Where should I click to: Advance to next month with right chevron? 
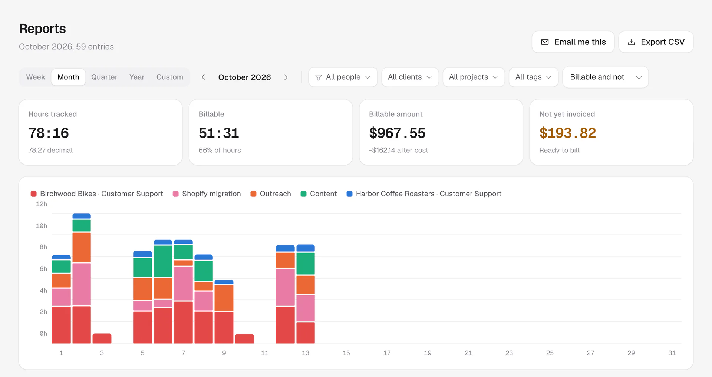click(x=286, y=77)
